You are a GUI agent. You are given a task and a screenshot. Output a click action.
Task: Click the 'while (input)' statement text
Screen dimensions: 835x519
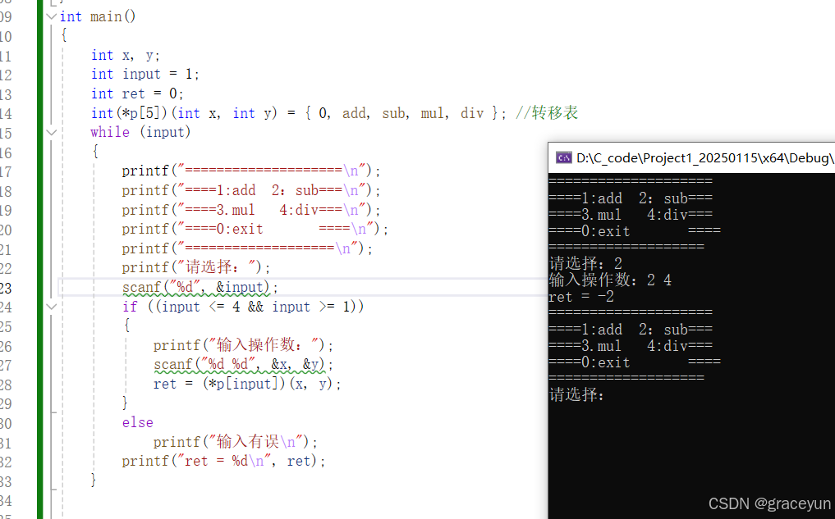[x=140, y=132]
